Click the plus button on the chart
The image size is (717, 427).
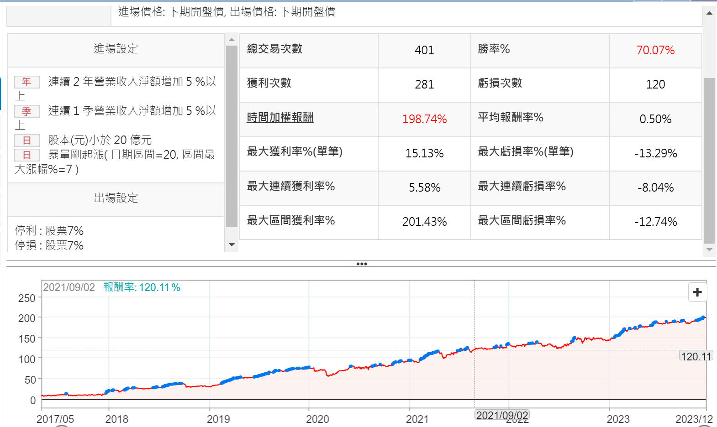(x=697, y=292)
